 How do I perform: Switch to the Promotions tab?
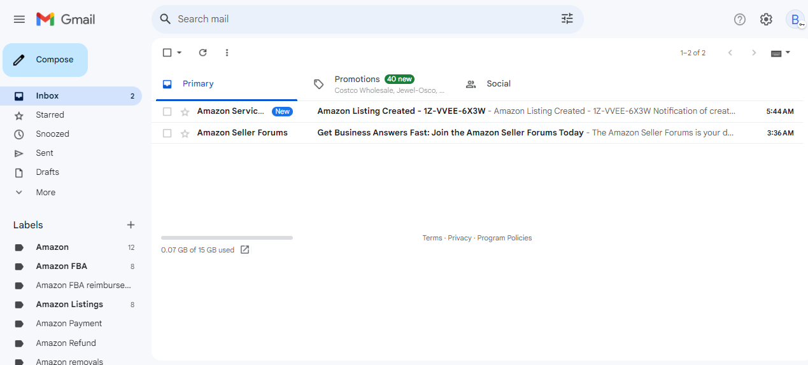click(x=379, y=84)
